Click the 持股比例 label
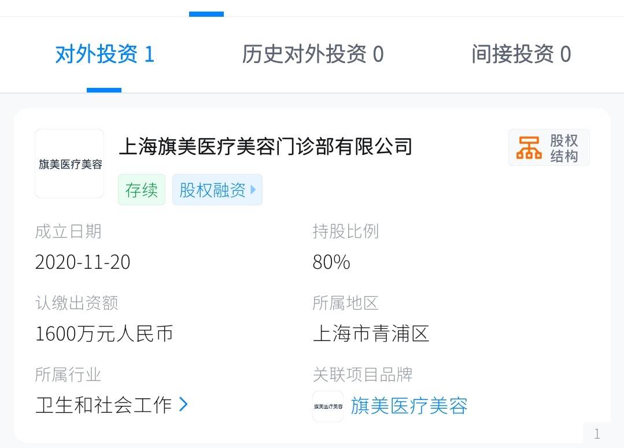 [345, 231]
